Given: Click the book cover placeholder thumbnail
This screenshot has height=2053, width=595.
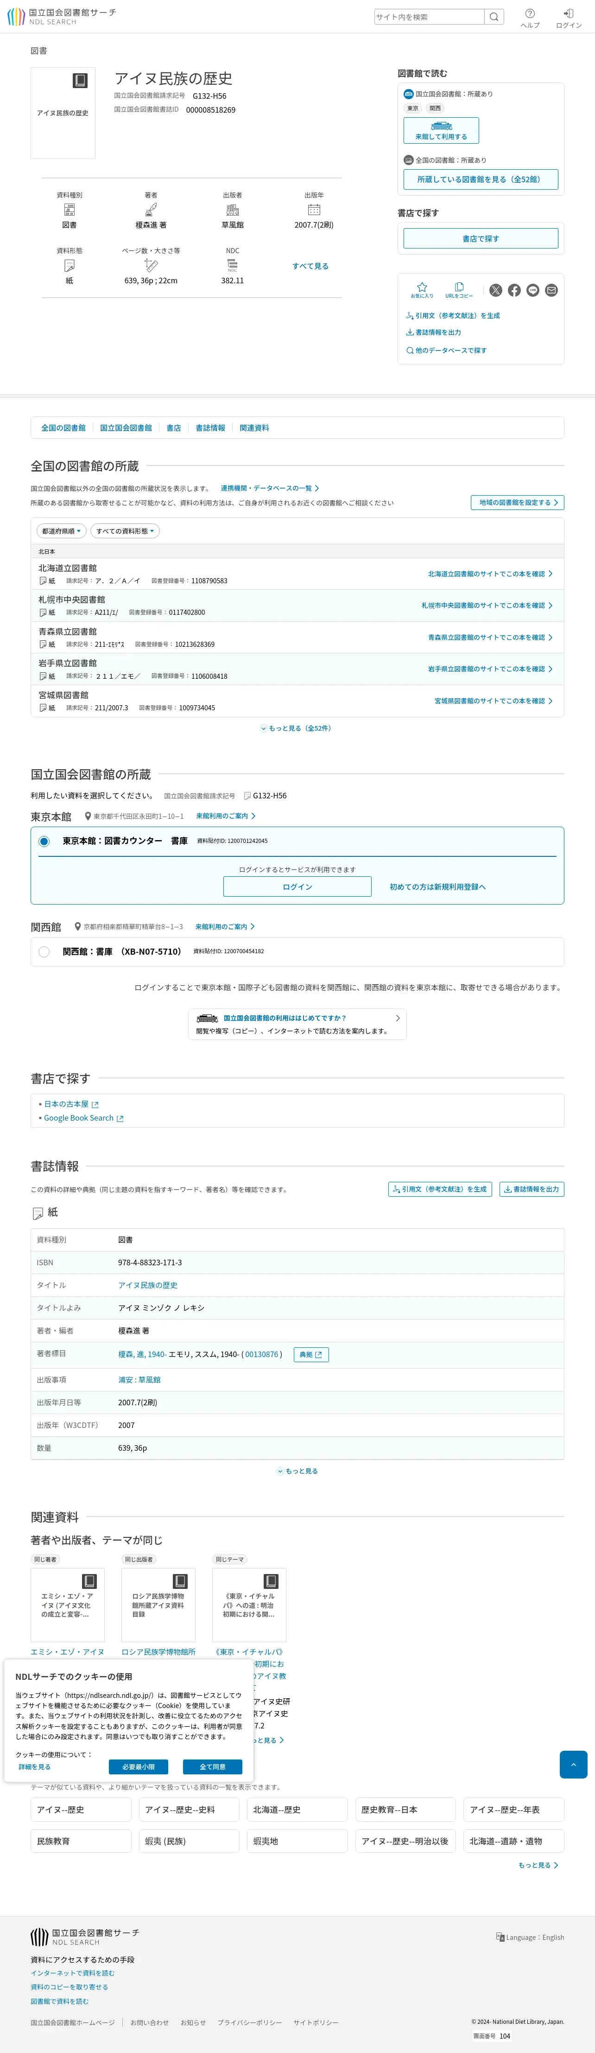Looking at the screenshot, I should coord(63,112).
